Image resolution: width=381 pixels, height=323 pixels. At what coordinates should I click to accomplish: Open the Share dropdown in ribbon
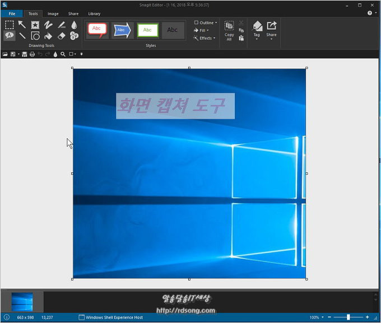271,31
